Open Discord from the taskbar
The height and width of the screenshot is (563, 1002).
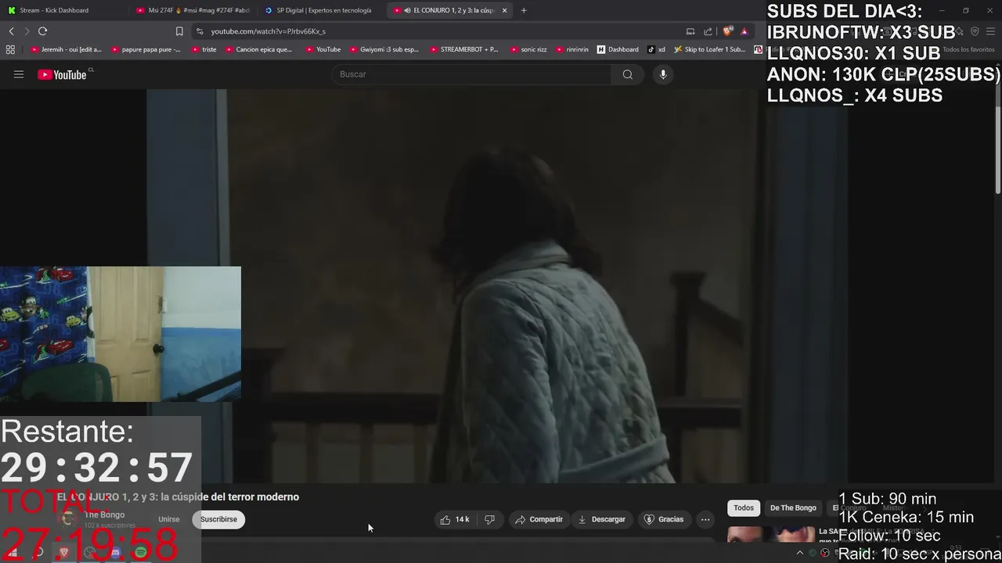click(115, 553)
